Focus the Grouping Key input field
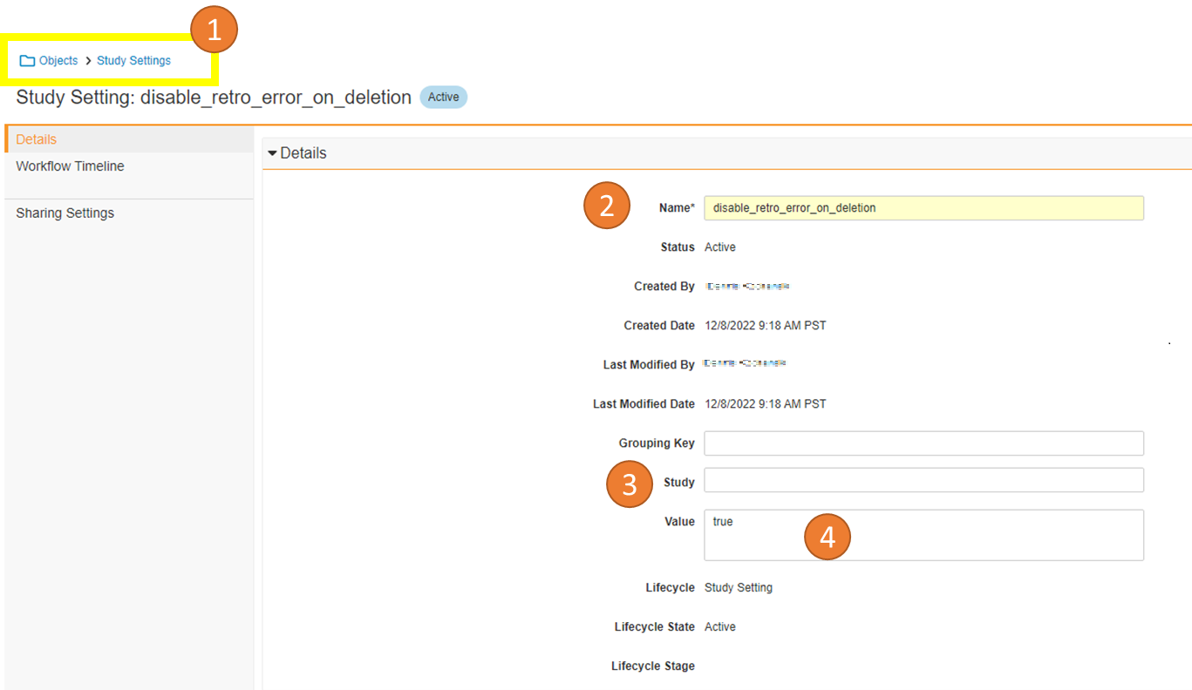The width and height of the screenshot is (1192, 690). (923, 443)
